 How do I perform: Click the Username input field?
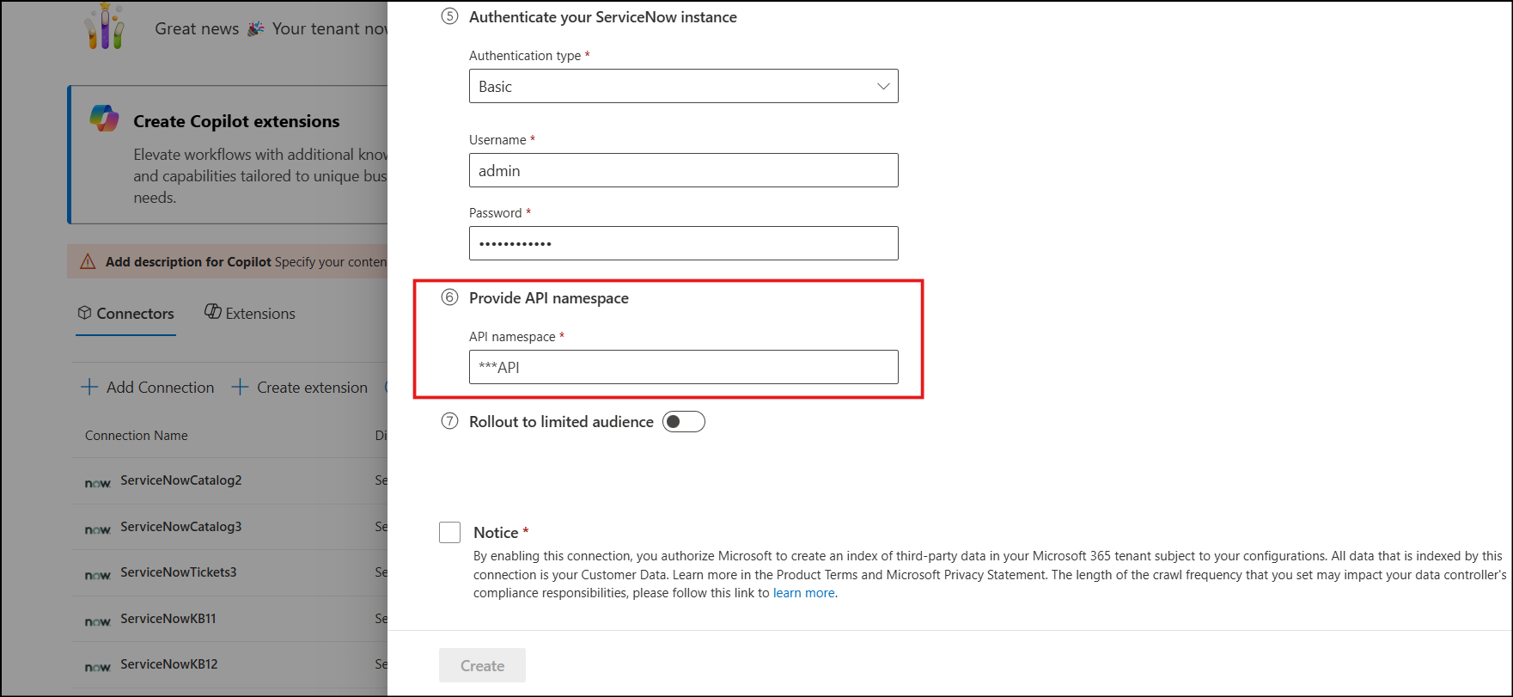[683, 170]
